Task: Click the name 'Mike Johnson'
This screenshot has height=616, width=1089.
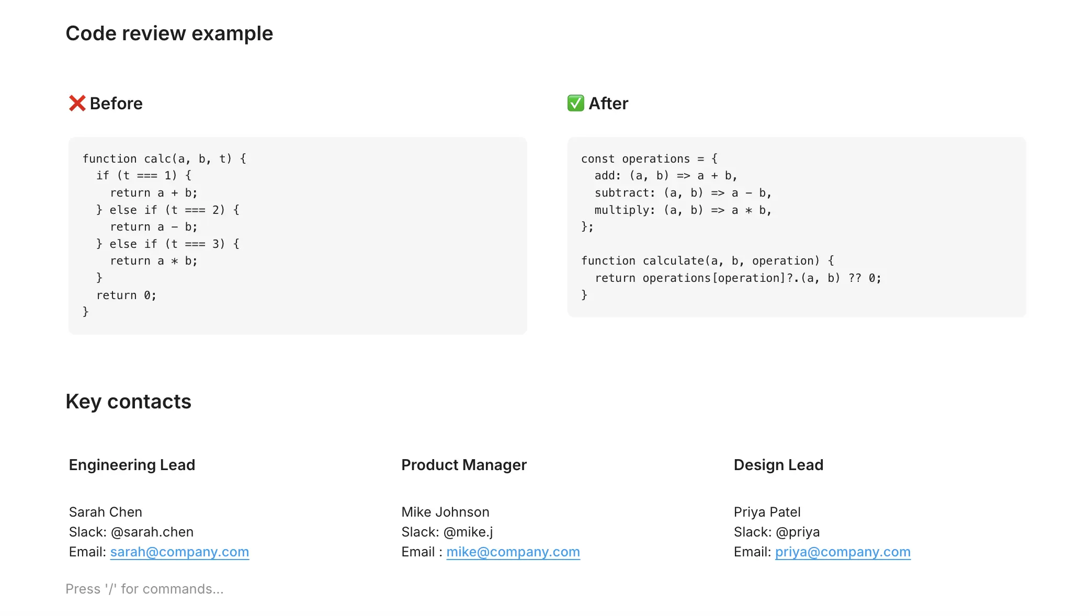Action: (445, 512)
